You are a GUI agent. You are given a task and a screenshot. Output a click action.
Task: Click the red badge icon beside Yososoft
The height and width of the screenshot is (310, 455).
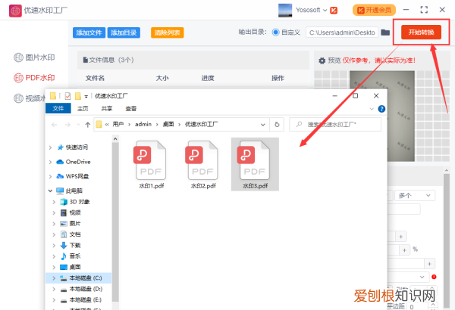click(334, 11)
